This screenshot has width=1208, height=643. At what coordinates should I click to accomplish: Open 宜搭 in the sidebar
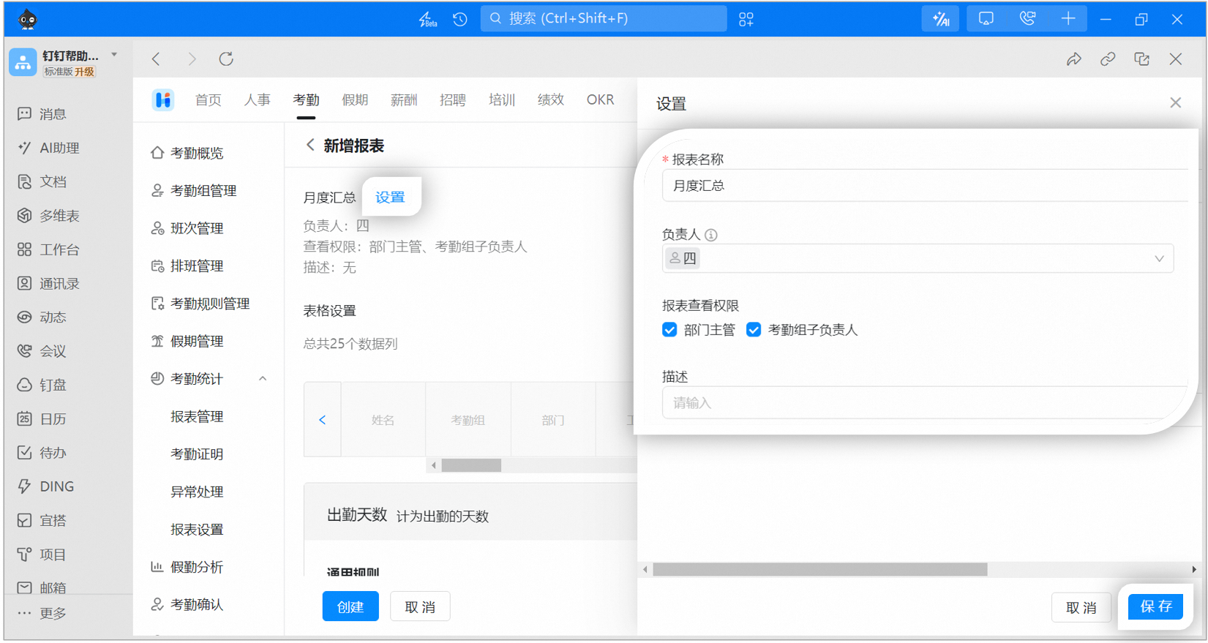[42, 521]
